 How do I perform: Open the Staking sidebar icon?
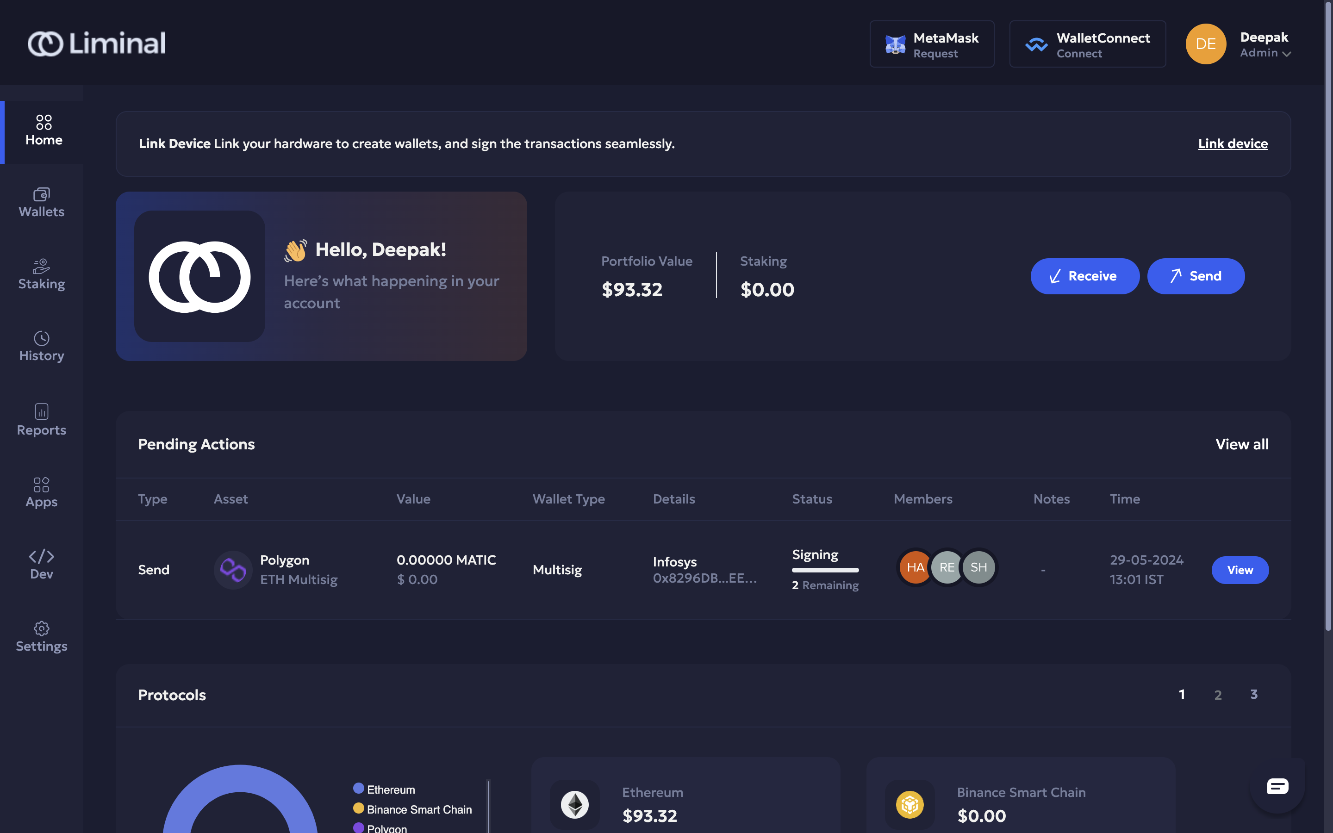(41, 266)
